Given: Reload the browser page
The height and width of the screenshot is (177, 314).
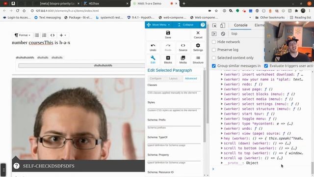Looking at the screenshot, I should point(18,11).
